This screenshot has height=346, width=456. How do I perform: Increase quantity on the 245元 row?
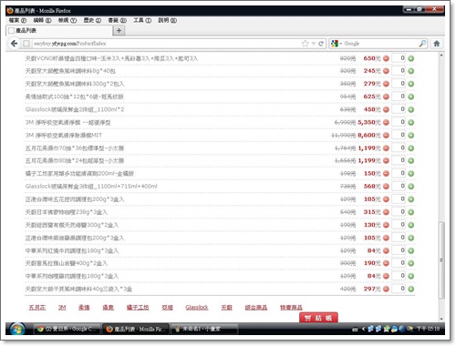tap(411, 71)
